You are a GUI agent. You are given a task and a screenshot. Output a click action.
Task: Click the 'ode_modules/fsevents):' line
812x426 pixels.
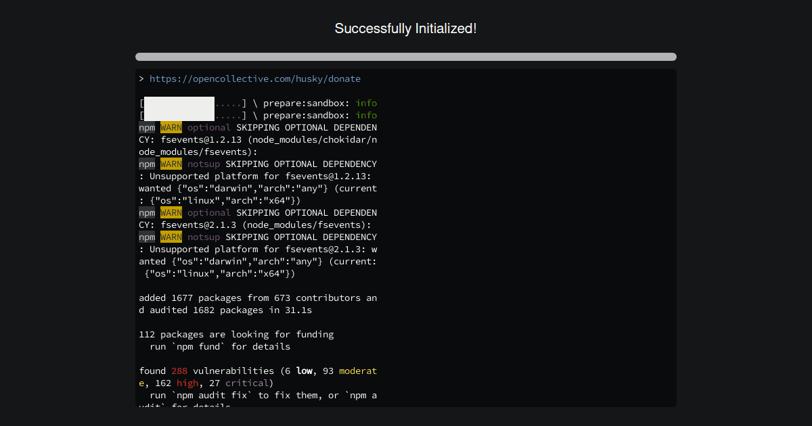[x=198, y=152]
